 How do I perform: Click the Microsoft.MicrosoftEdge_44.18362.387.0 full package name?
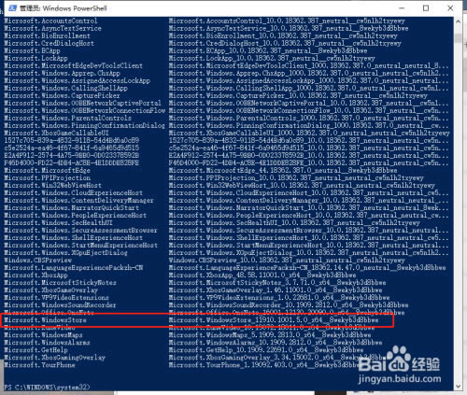click(283, 170)
